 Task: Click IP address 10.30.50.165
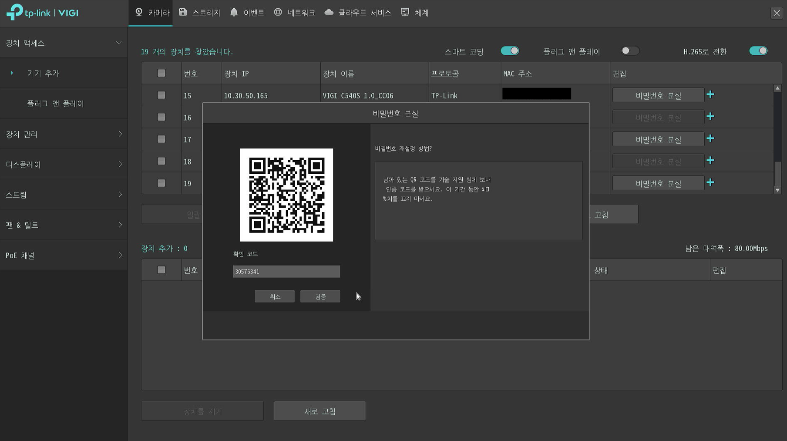(x=246, y=96)
